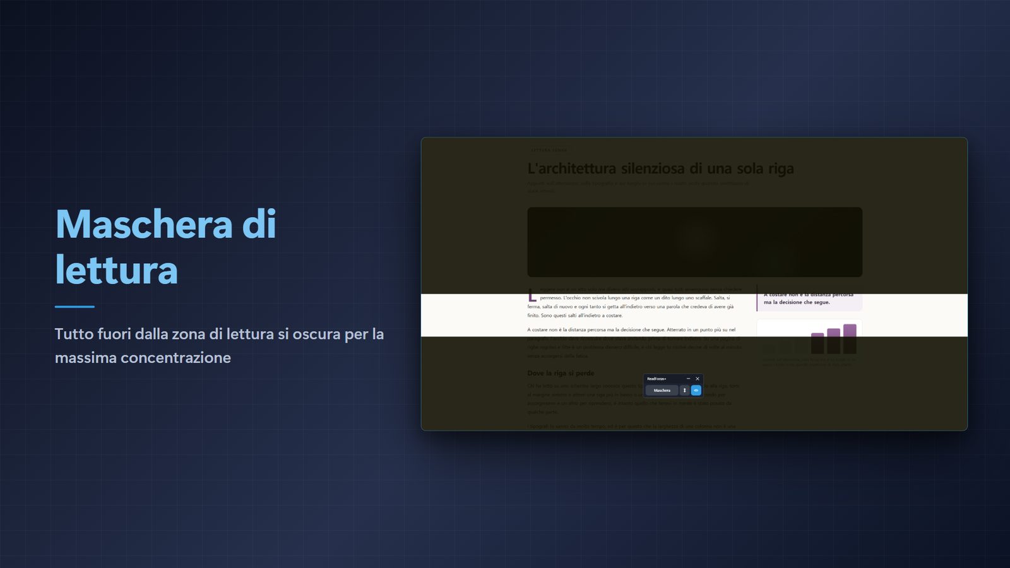
Task: Click the paragraph starting "A costare non è la distanza"
Action: click(634, 343)
